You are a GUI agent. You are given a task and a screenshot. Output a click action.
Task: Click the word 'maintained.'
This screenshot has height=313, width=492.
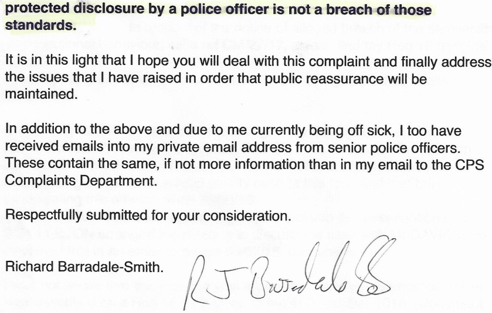[x=40, y=95]
